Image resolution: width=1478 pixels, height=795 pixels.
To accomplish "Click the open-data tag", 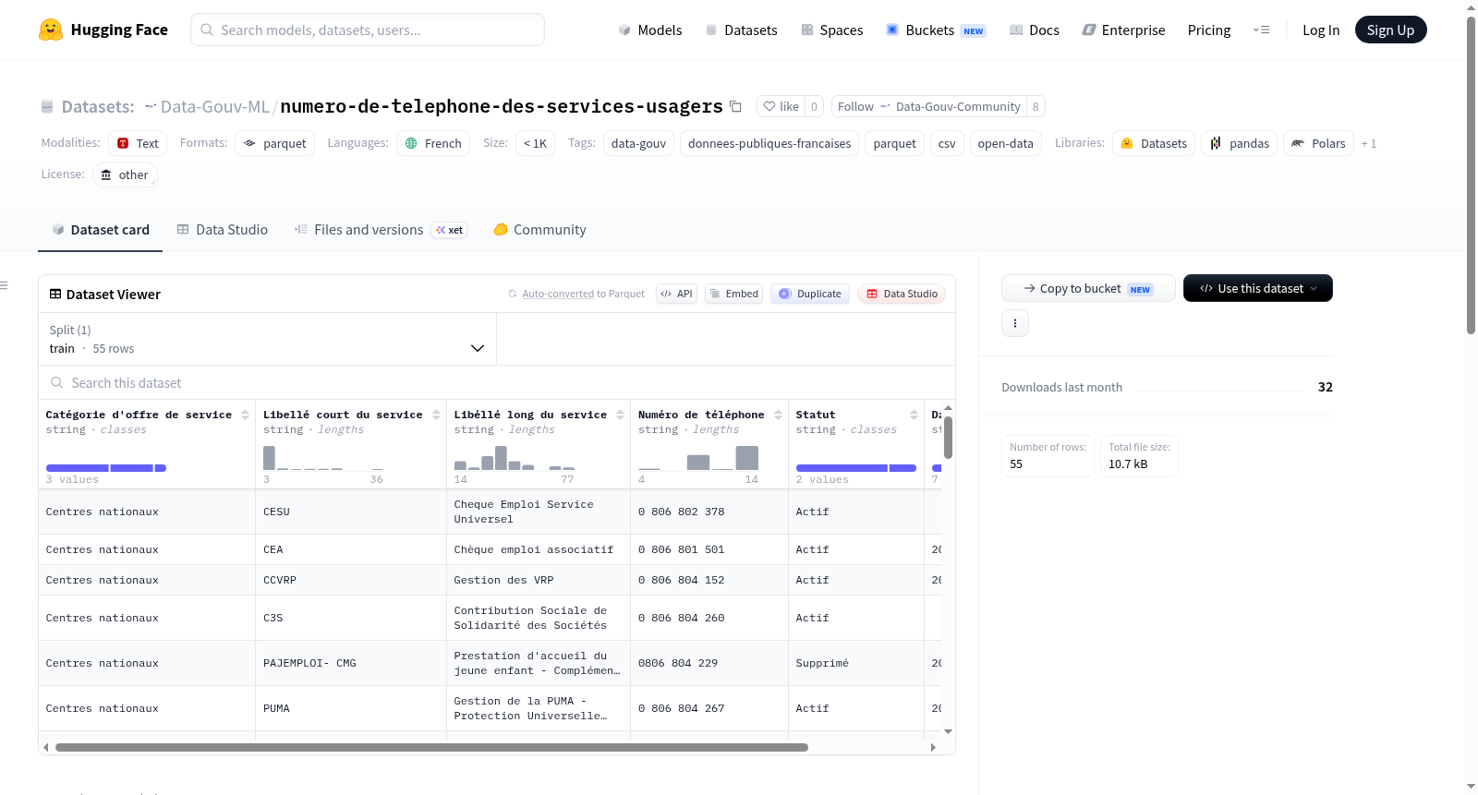I will coord(1005,143).
